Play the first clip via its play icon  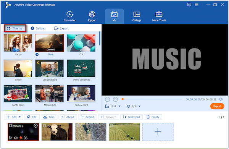pyautogui.click(x=11, y=138)
